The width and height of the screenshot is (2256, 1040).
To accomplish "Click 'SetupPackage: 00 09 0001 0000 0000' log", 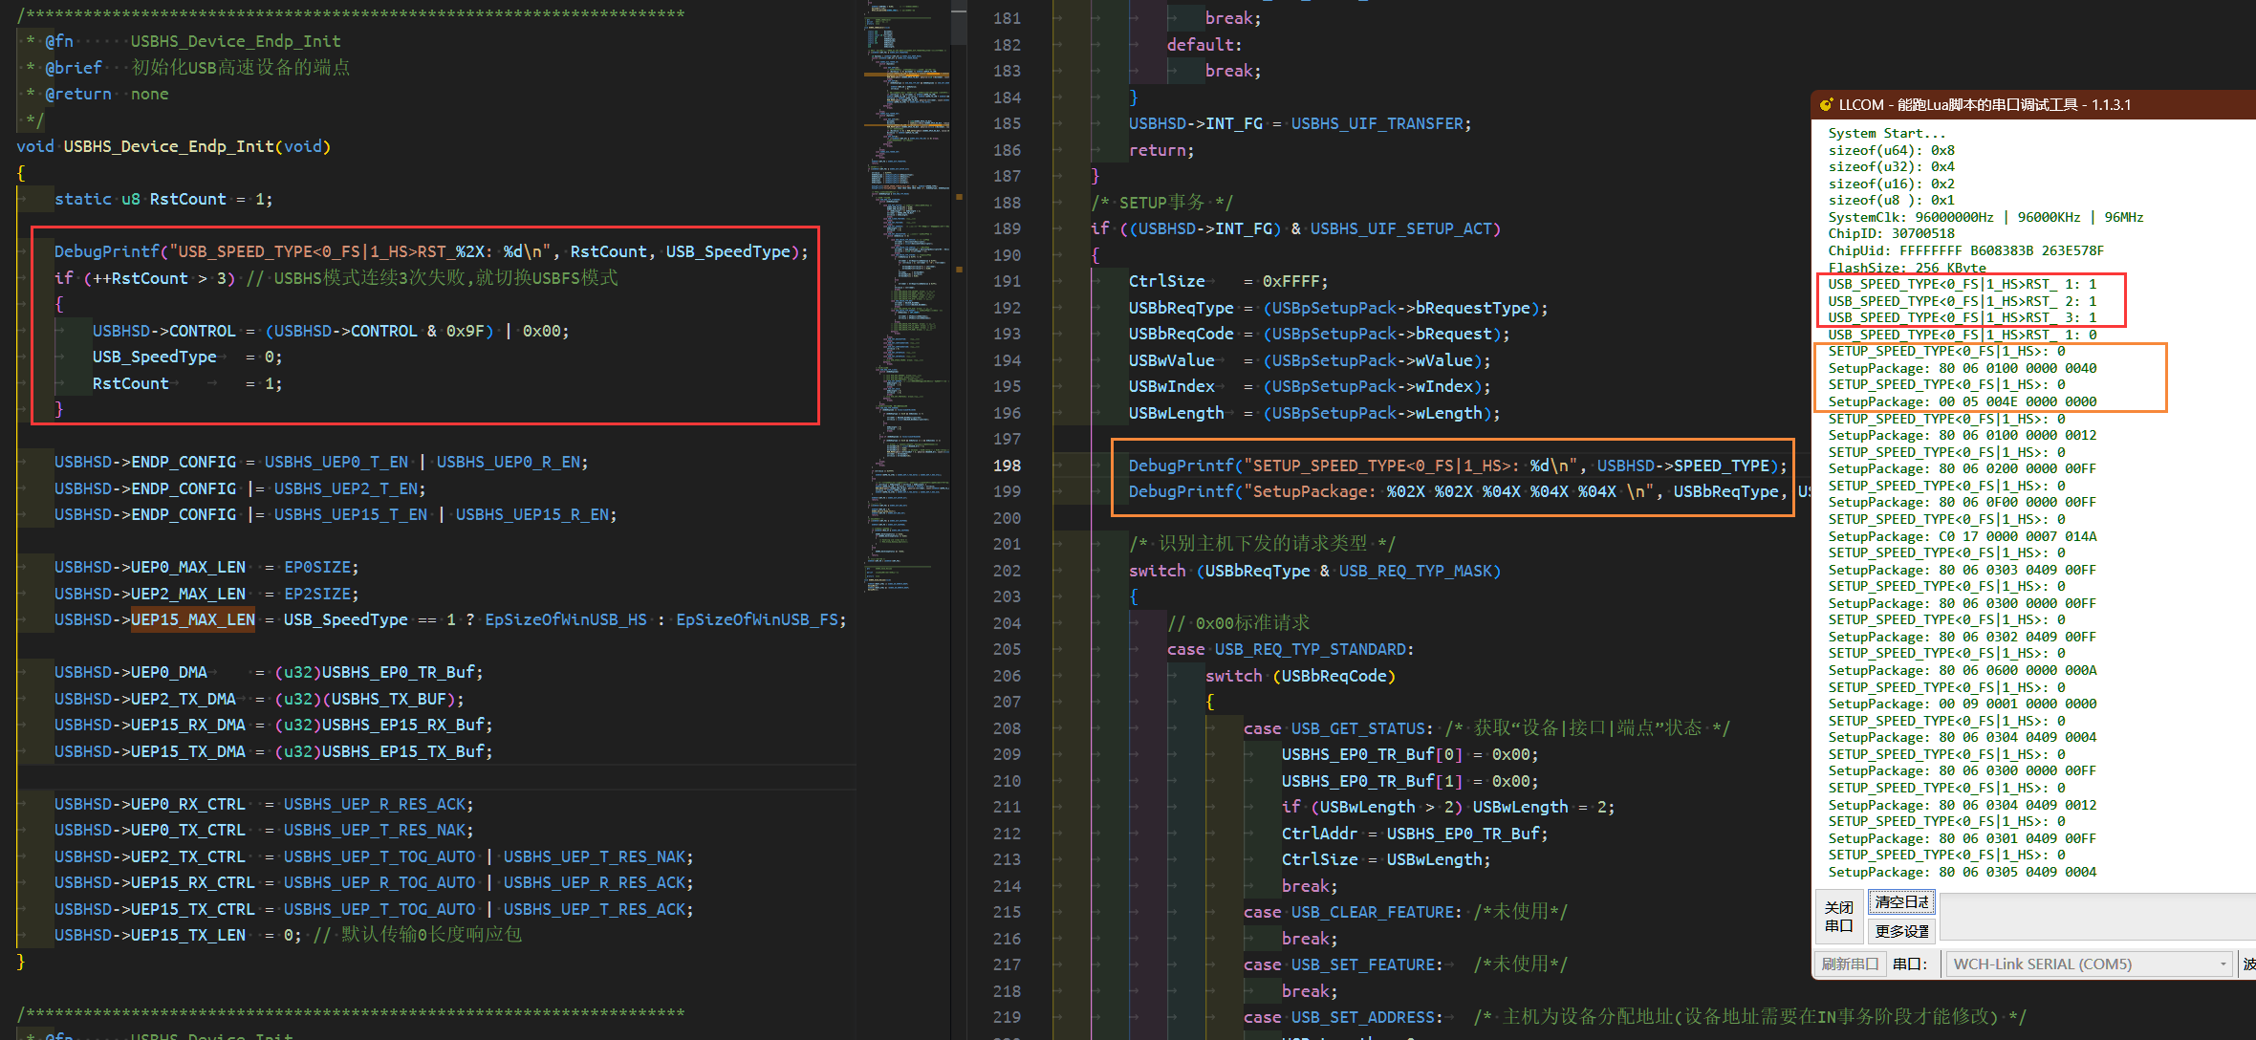I will [x=1963, y=704].
